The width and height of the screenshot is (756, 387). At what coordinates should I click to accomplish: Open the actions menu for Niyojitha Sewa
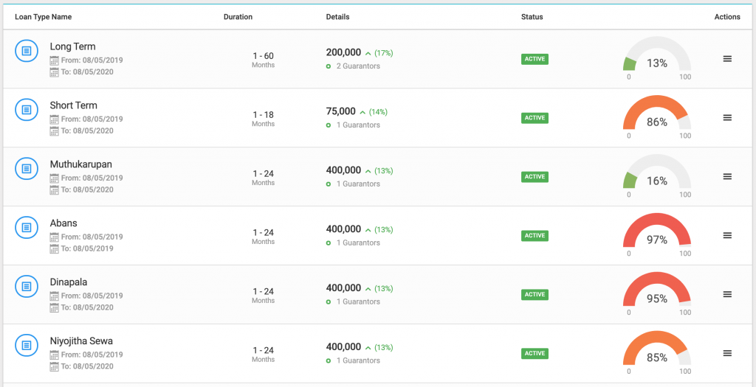click(x=727, y=353)
